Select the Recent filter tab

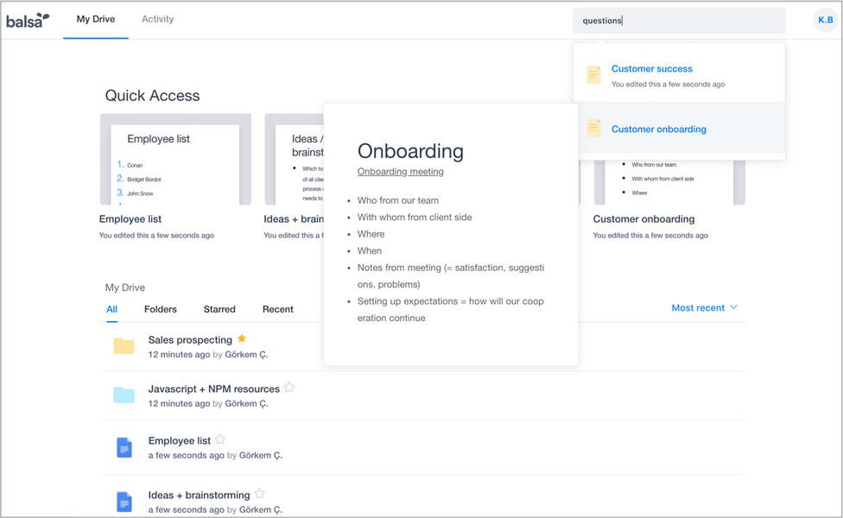[x=277, y=309]
